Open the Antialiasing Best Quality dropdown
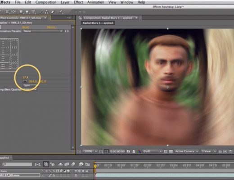Viewport: 234px width, 180px height. point(30,90)
